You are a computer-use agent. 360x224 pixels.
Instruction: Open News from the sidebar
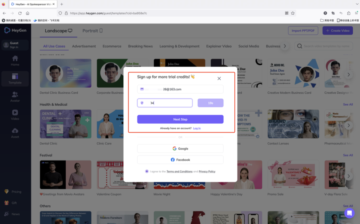[12, 214]
